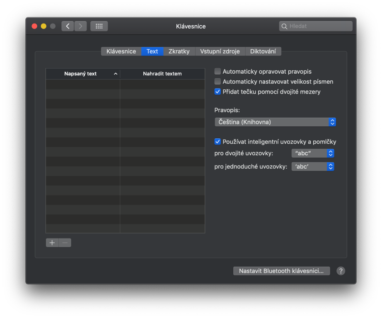Click the plus button to add replacement

click(52, 243)
